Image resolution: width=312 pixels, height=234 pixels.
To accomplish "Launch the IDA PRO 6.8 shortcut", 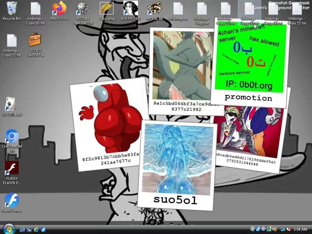I will click(130, 11).
